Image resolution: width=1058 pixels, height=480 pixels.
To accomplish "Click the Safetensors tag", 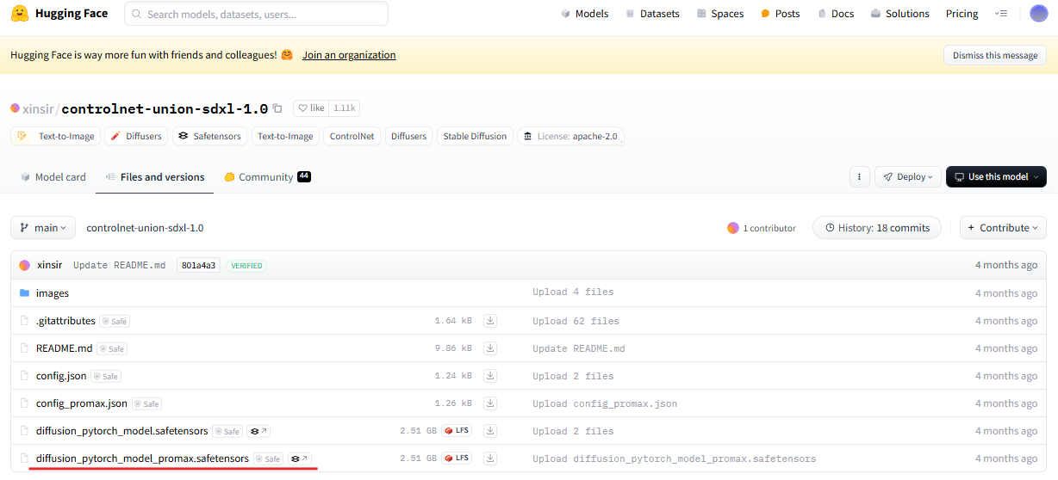I will tap(210, 136).
